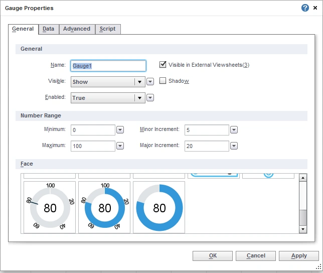Enable the Shadow checkbox
The width and height of the screenshot is (323, 273).
coord(163,81)
